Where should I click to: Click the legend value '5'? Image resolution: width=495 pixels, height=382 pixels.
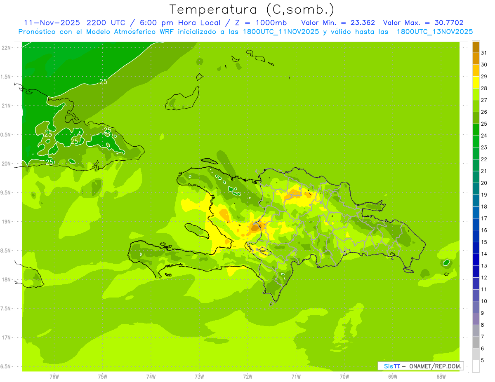pos(483,360)
